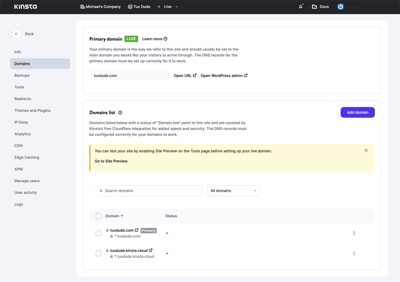Open external link icon next to tuxdude.kinsta.cloud
Image resolution: width=400 pixels, height=282 pixels.
[151, 250]
